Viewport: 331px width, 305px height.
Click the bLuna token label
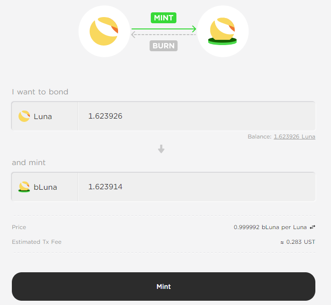[46, 187]
